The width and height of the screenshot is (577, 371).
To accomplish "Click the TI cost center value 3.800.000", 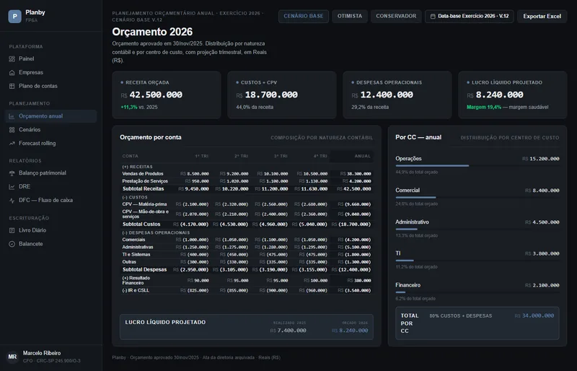I will (542, 254).
